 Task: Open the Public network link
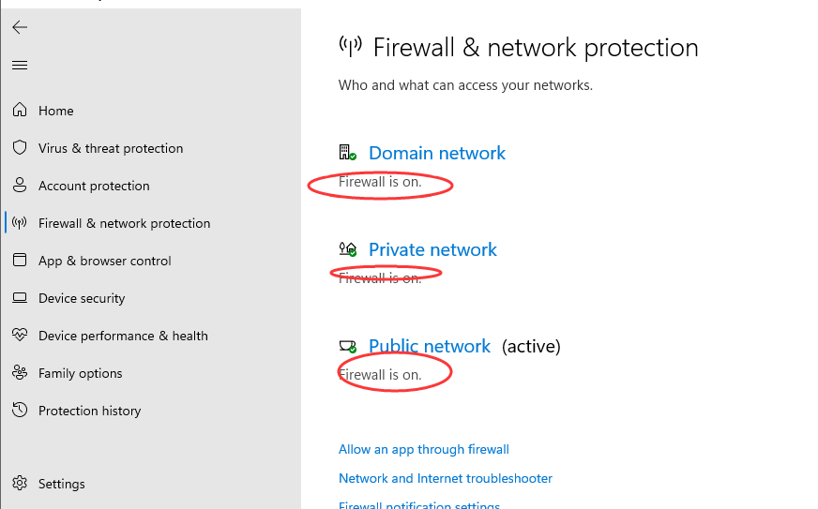429,346
